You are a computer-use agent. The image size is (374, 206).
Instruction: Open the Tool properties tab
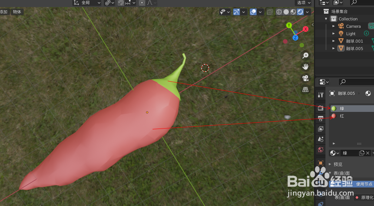(321, 95)
